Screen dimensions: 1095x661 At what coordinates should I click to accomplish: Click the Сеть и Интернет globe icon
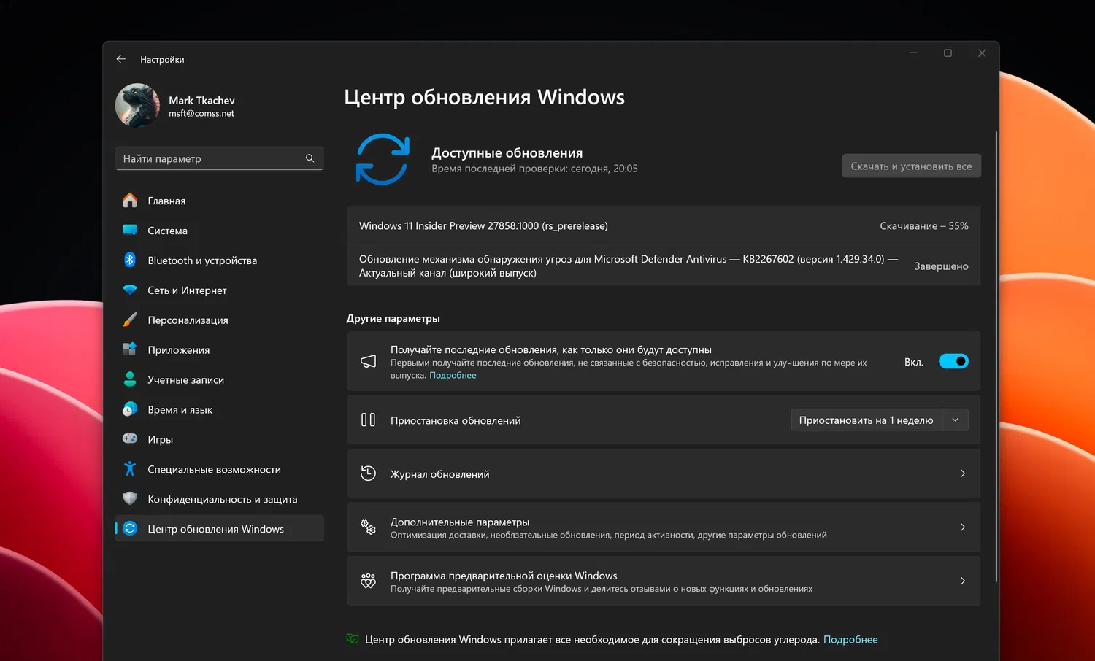tap(130, 290)
